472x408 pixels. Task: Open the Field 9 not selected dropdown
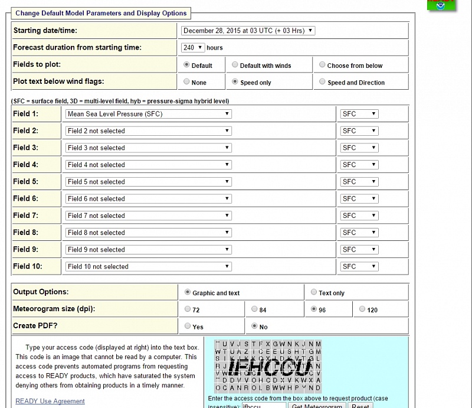tap(149, 250)
